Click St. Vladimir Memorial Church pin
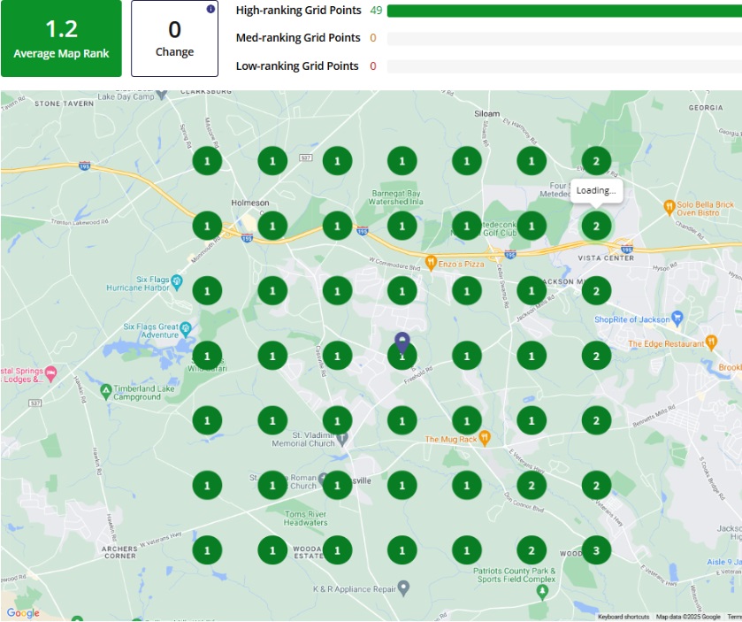The image size is (742, 622). 343,437
